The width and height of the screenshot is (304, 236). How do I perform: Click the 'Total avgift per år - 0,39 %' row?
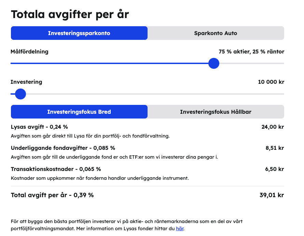coord(147,195)
